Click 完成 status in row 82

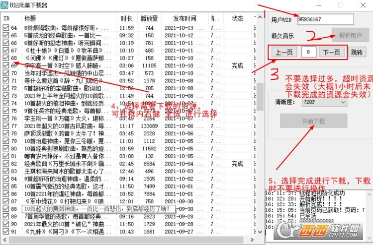click(x=237, y=164)
